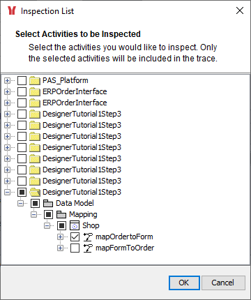The width and height of the screenshot is (251, 300).
Task: Confirm selection with the OK button
Action: (x=184, y=283)
